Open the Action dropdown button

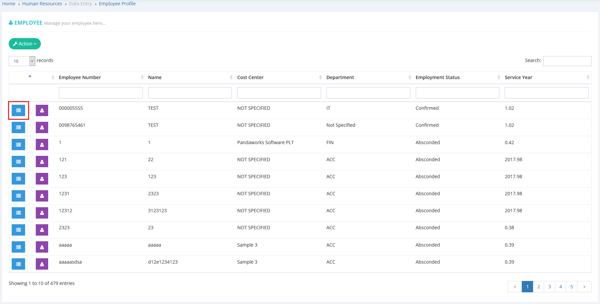(x=25, y=44)
